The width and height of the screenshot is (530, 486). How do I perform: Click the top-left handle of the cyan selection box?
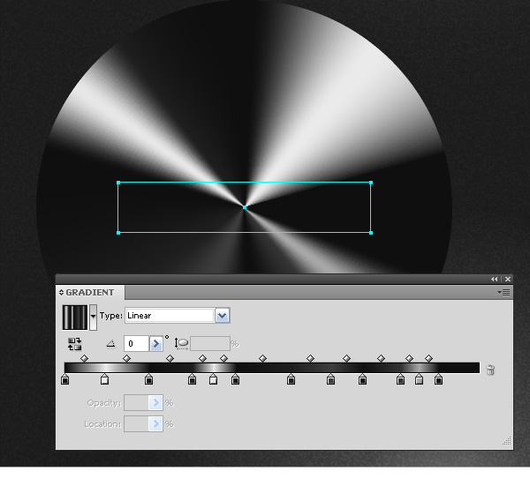tap(118, 183)
